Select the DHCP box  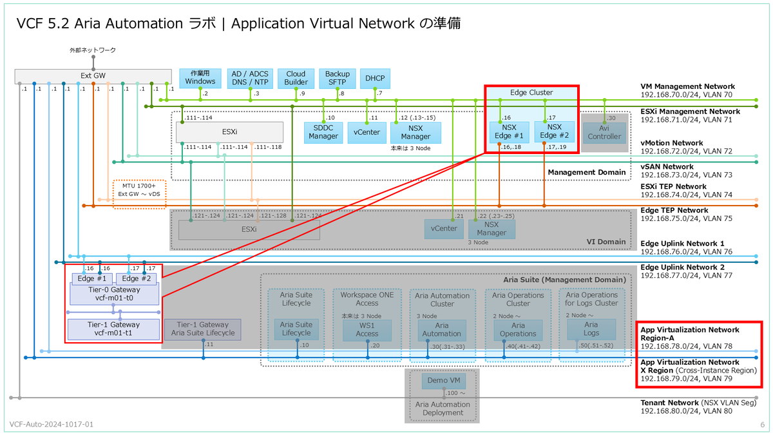pos(374,78)
